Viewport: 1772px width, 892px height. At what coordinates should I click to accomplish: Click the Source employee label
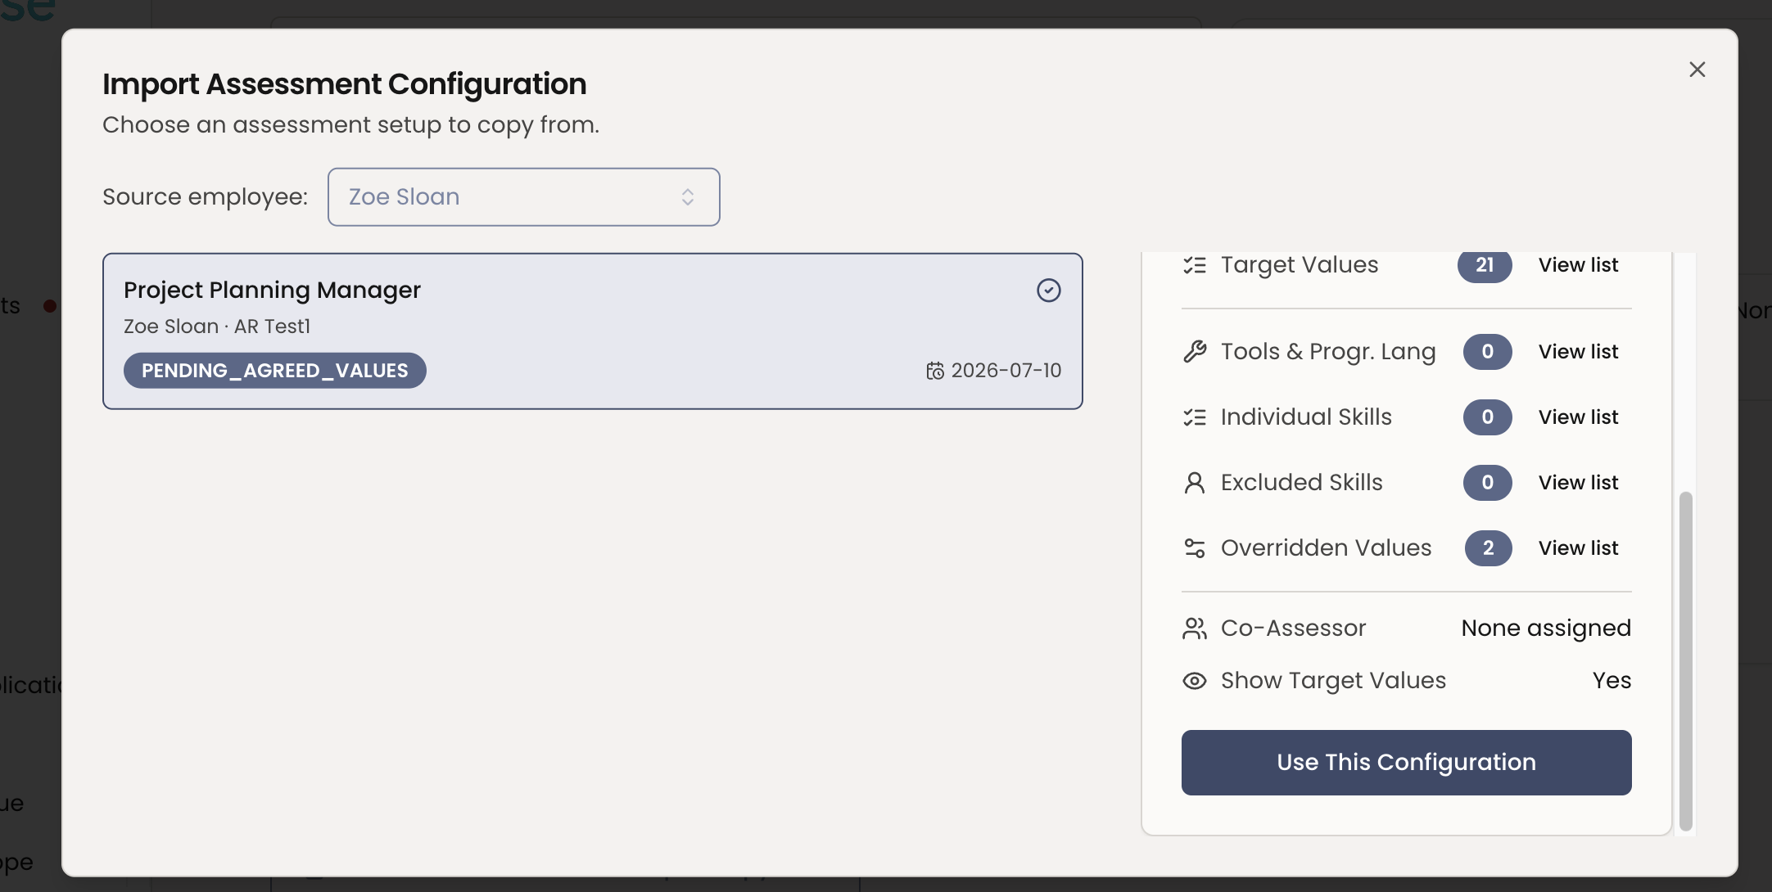(x=206, y=197)
